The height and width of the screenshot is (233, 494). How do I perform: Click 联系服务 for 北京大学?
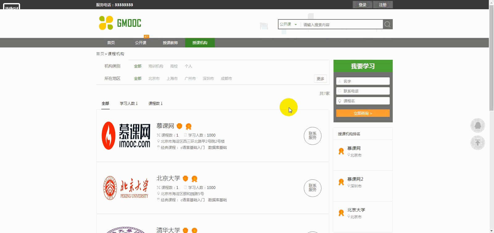(x=312, y=188)
